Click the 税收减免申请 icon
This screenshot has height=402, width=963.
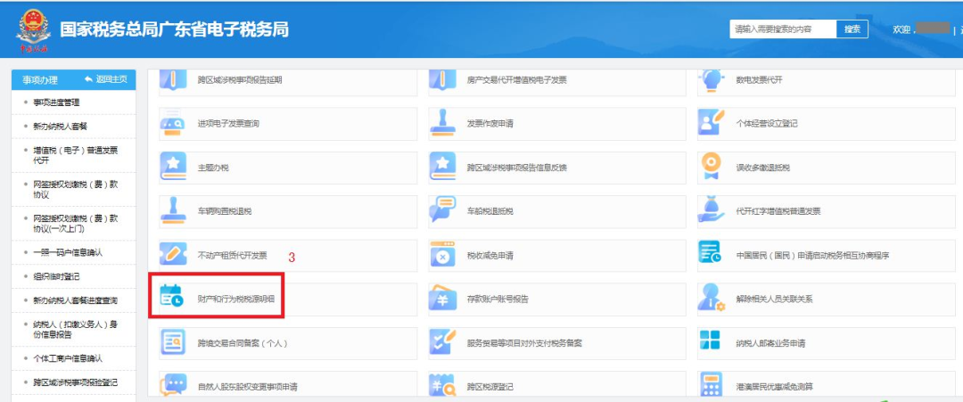[442, 255]
